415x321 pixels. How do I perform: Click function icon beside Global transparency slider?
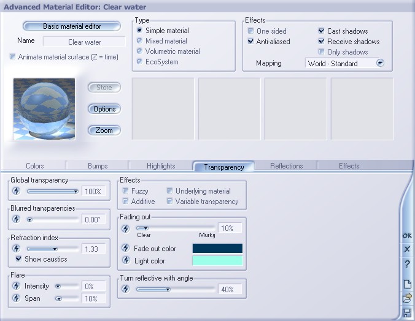click(x=16, y=191)
